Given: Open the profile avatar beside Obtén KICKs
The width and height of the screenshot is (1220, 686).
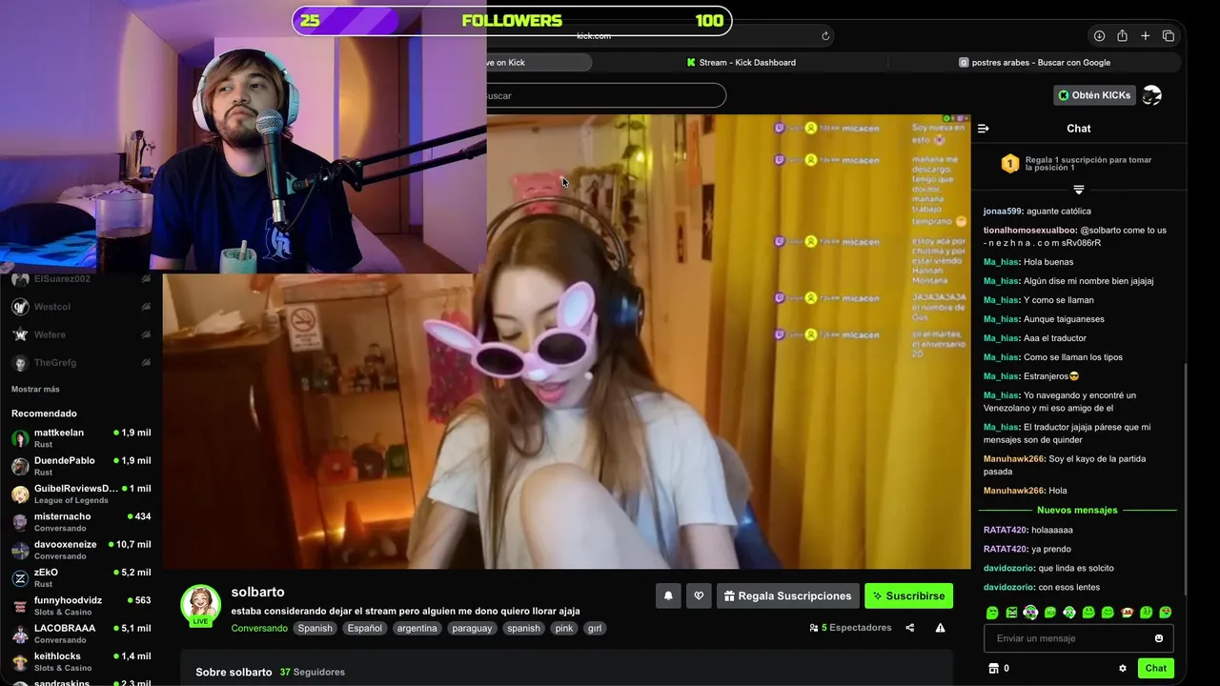Looking at the screenshot, I should point(1152,95).
